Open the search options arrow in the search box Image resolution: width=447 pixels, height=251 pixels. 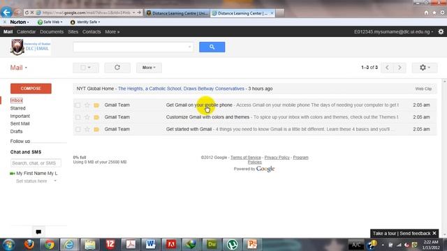pos(189,47)
